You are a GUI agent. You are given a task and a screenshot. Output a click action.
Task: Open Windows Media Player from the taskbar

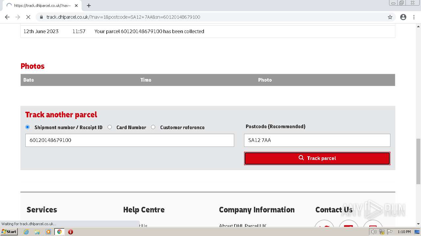coord(48,232)
